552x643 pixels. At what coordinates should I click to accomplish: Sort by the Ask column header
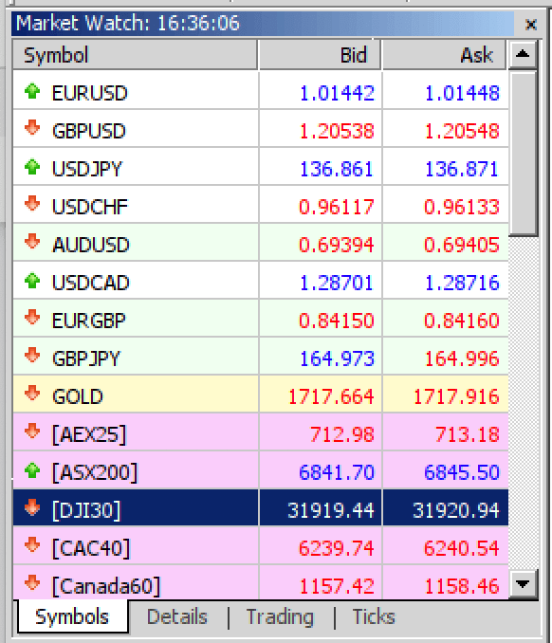click(444, 55)
